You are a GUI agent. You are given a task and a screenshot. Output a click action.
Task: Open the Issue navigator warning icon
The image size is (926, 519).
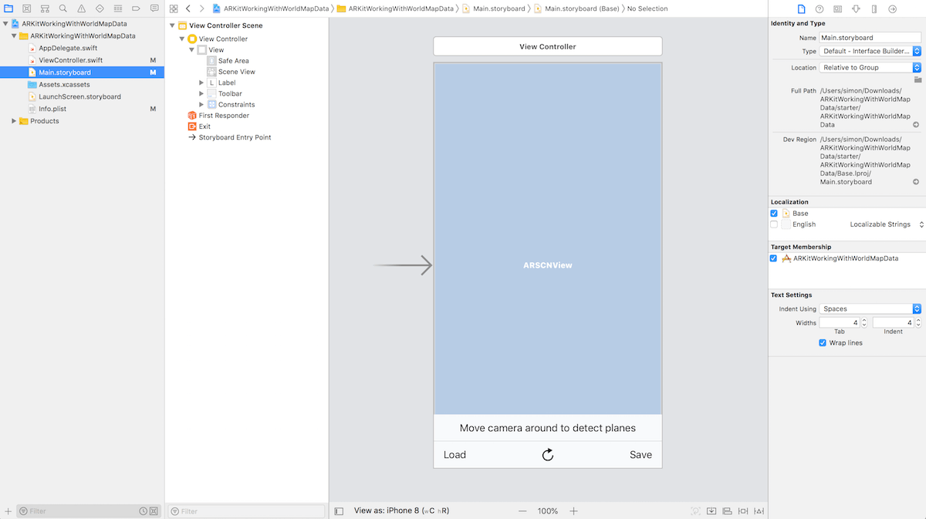(x=81, y=8)
